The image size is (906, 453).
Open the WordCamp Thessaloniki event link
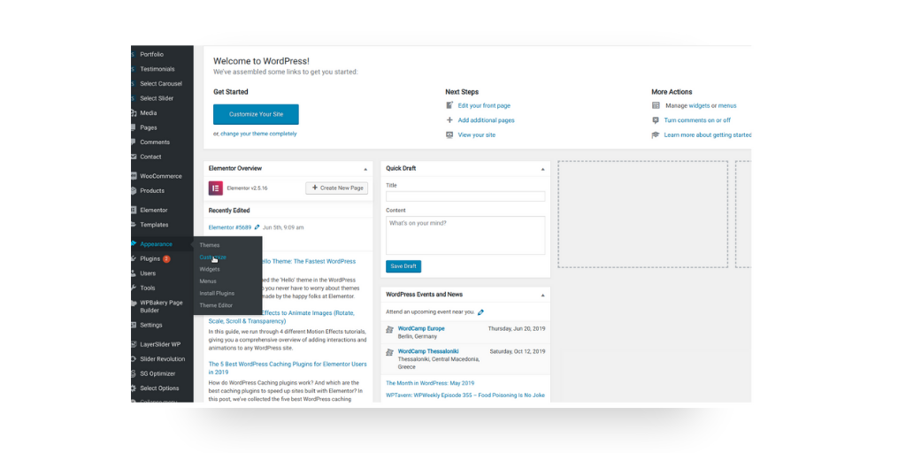pos(429,351)
